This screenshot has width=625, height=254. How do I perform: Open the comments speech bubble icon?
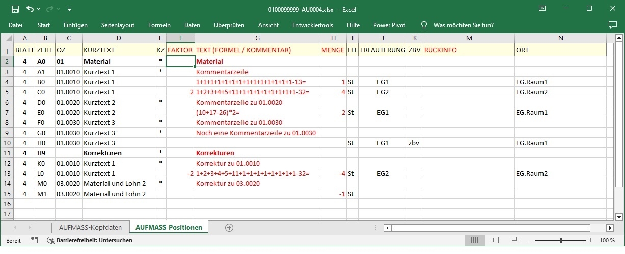click(x=613, y=25)
